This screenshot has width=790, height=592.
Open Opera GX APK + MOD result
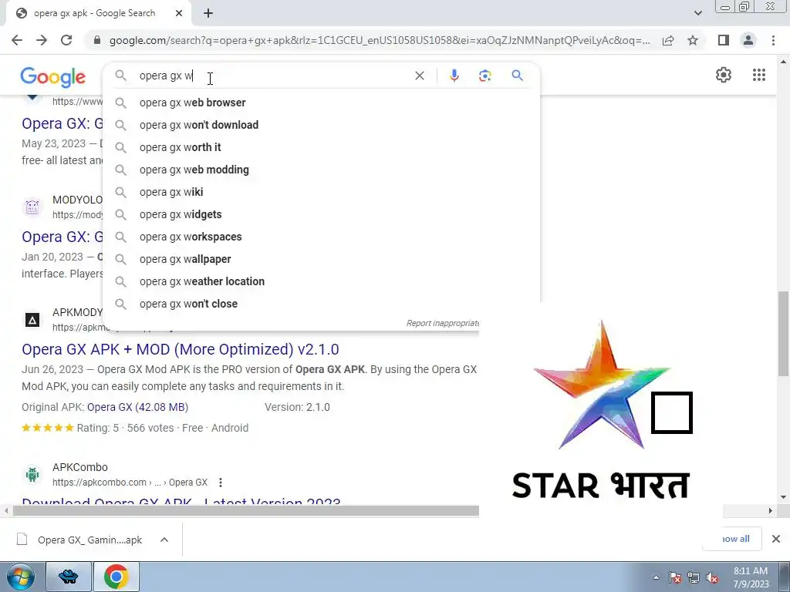pyautogui.click(x=181, y=349)
